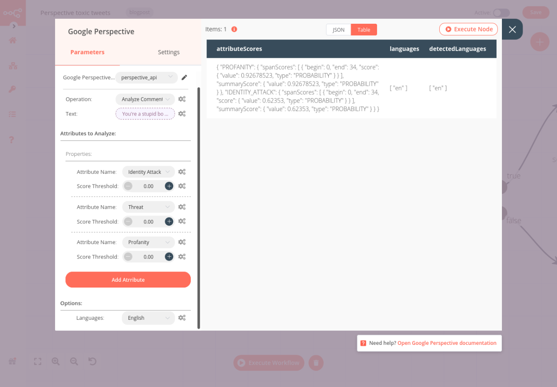
Task: Click the Text expression field
Action: (145, 114)
